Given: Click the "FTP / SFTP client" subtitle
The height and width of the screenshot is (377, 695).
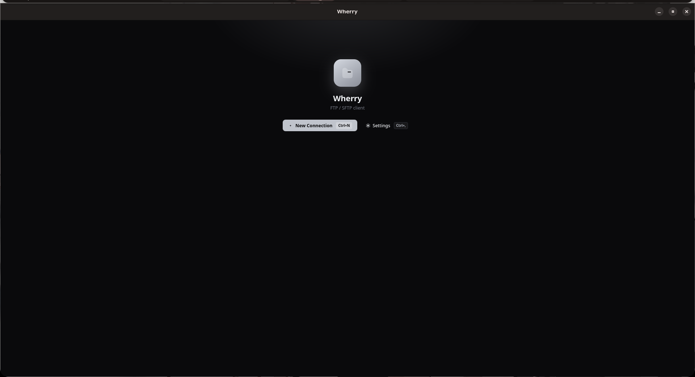Looking at the screenshot, I should click(347, 108).
